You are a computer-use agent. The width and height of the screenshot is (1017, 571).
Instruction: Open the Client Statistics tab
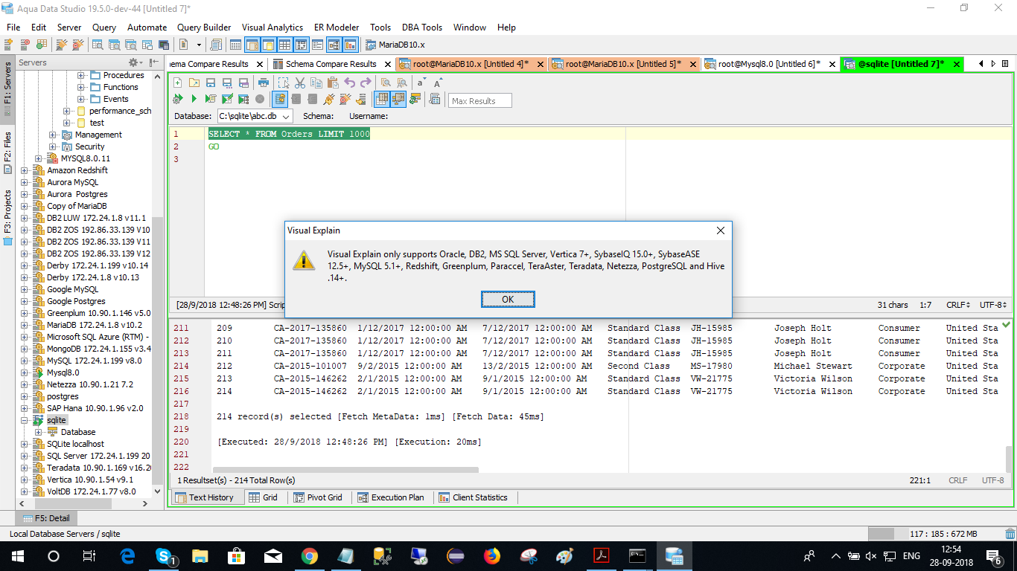coord(473,497)
